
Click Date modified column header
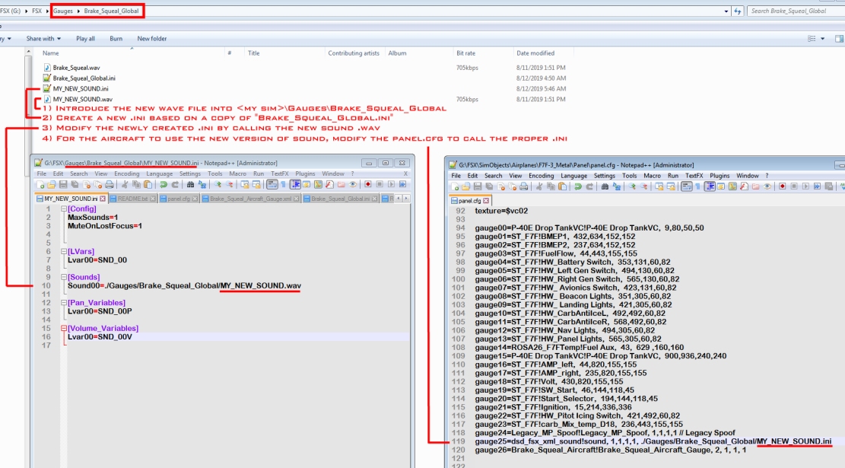point(535,53)
